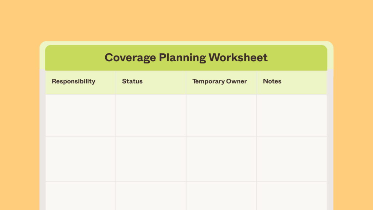Select the Status column header
Screen dimensions: 373x210
132,81
